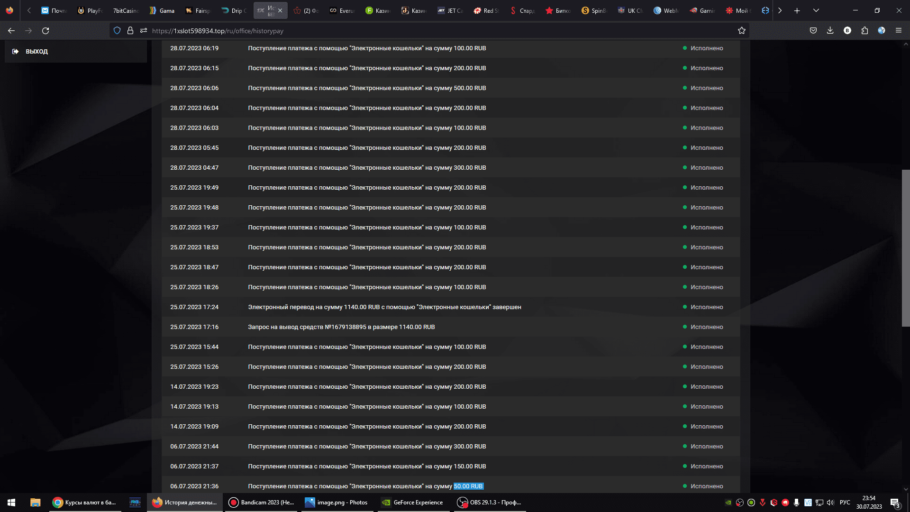910x512 pixels.
Task: Click the ВЫХОД logout button
Action: pos(36,51)
